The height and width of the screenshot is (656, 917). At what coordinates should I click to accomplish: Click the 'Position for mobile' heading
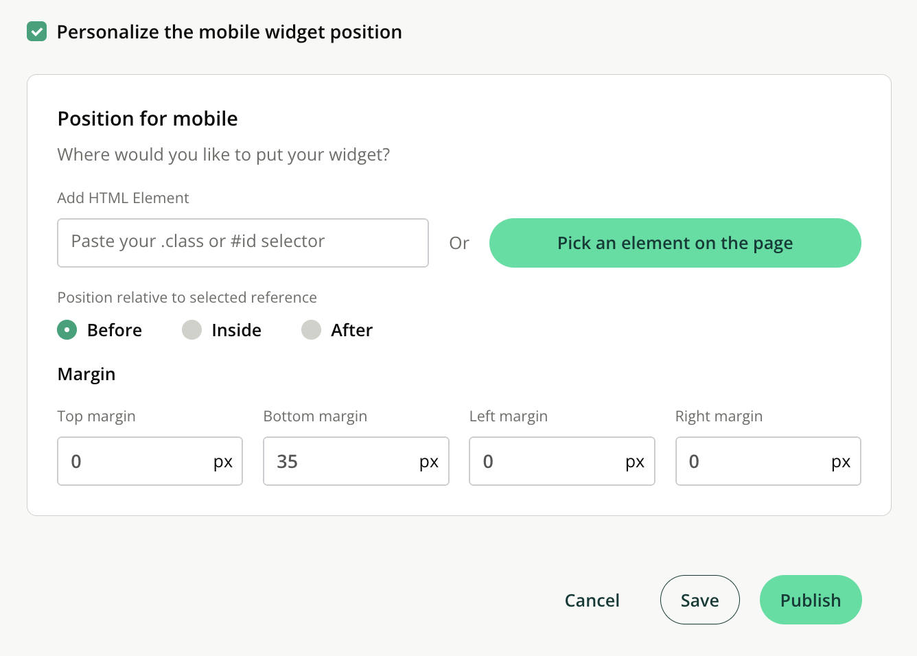point(148,119)
